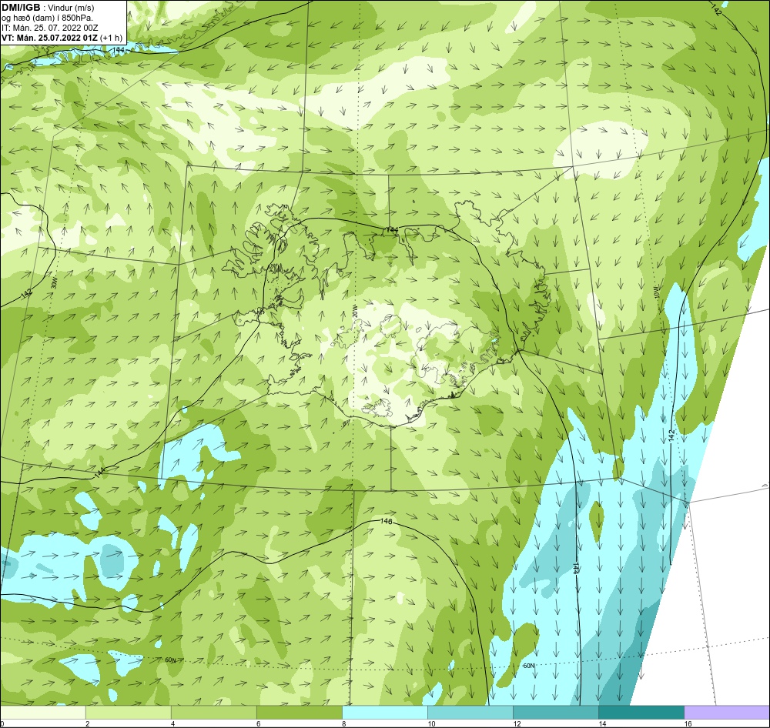Click the legend scale value '2'
The height and width of the screenshot is (728, 770).
point(88,723)
